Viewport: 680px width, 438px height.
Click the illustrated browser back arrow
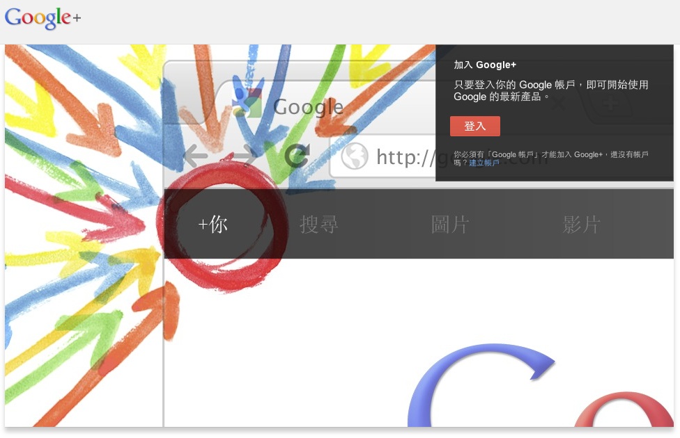195,155
